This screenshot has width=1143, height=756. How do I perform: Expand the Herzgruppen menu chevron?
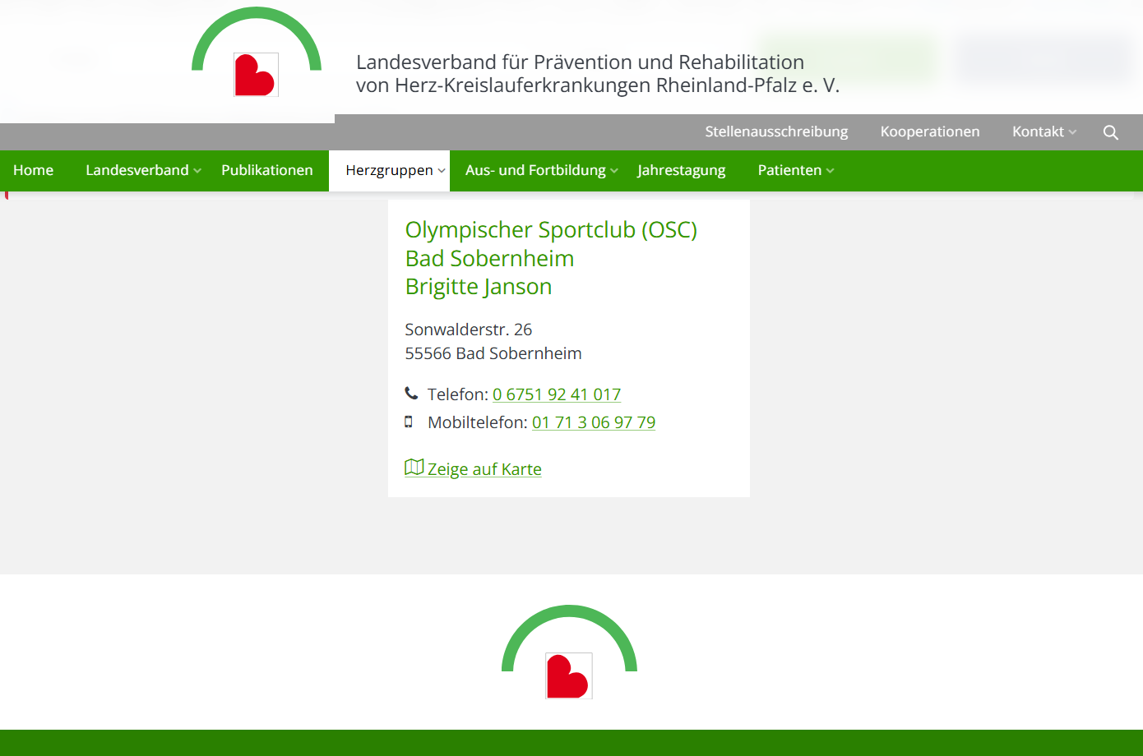(x=442, y=171)
